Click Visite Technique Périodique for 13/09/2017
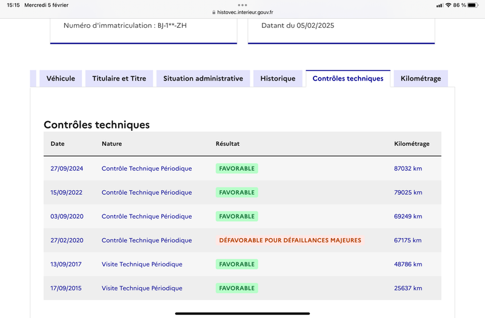 pyautogui.click(x=142, y=264)
